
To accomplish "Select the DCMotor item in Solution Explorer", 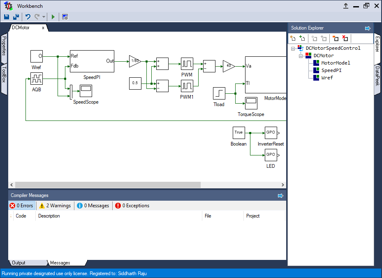I will tap(324, 56).
